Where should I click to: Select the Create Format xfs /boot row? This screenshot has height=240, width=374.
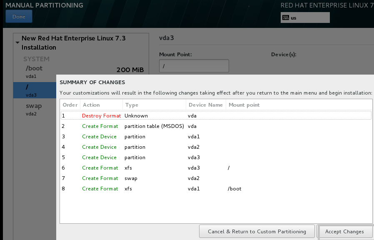pos(216,189)
